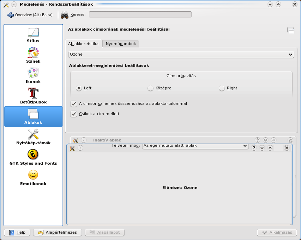The width and height of the screenshot is (301, 240).
Task: Maximize the Inaktív ablak preview
Action: point(273,140)
